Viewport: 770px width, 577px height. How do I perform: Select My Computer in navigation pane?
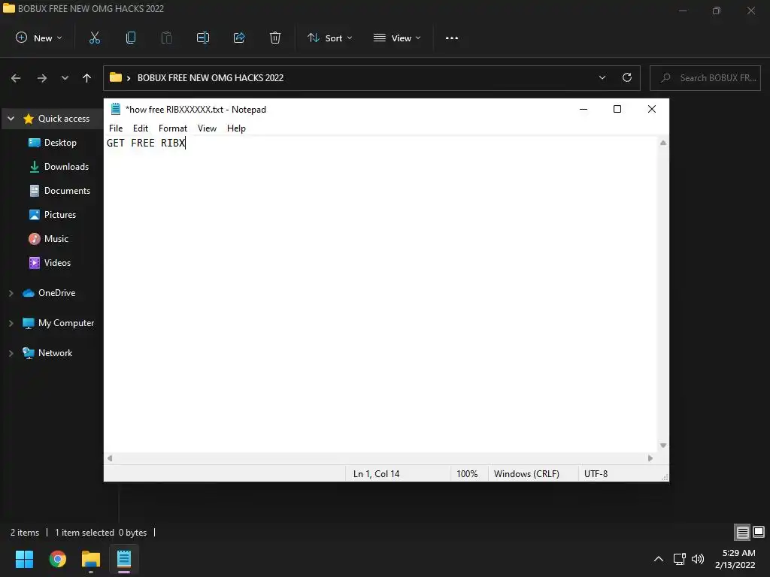click(59, 323)
